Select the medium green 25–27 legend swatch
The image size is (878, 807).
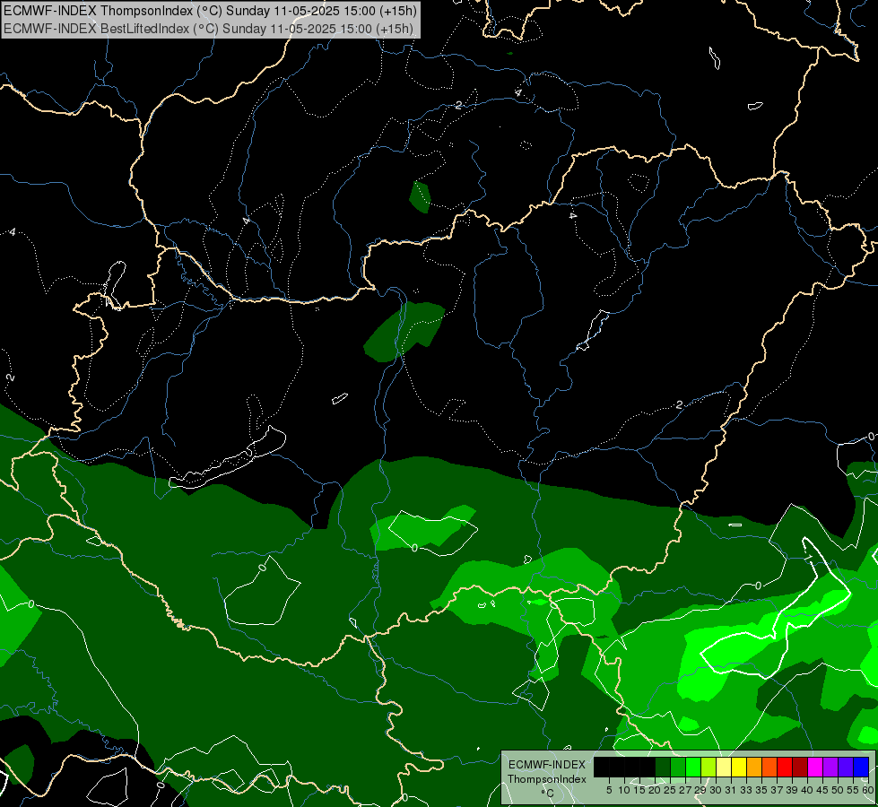click(678, 767)
